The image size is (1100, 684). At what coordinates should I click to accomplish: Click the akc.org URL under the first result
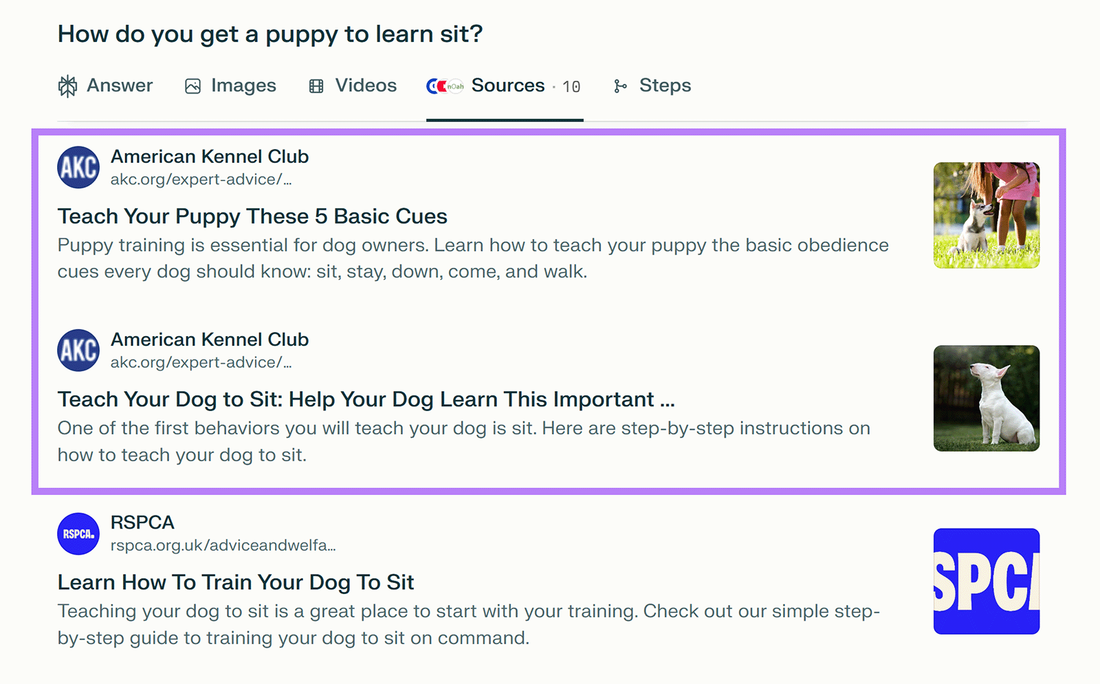coord(201,179)
